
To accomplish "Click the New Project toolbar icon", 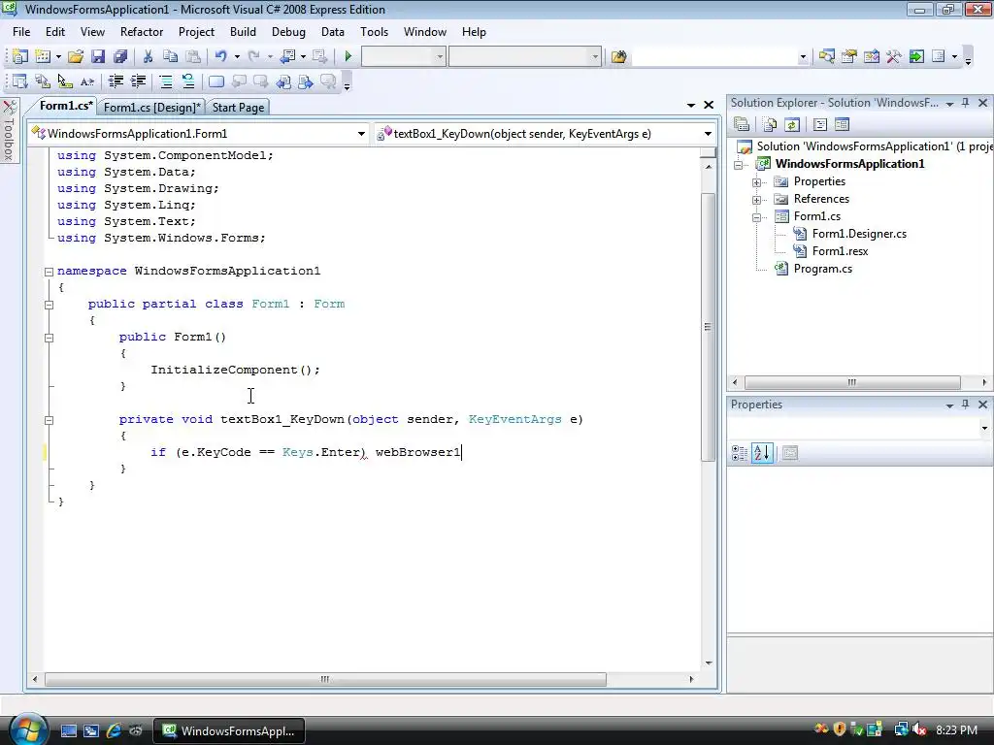I will (19, 56).
